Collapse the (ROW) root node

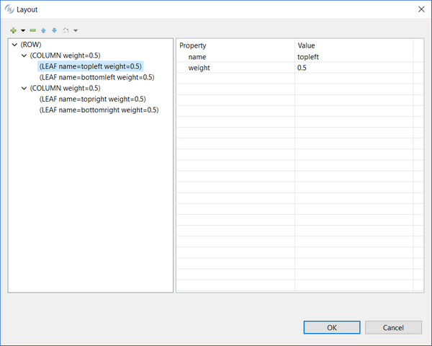[14, 45]
